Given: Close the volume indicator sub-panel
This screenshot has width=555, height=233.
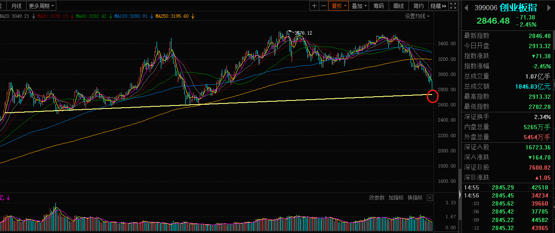Looking at the screenshot, I should pos(430,198).
